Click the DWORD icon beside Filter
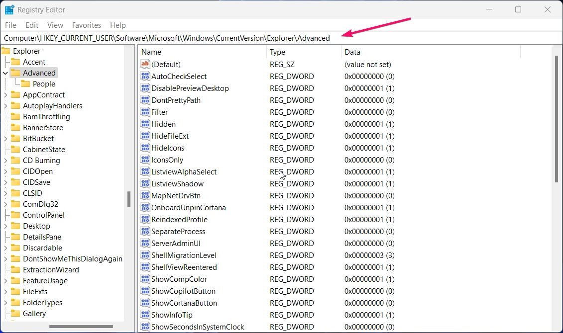 click(145, 112)
